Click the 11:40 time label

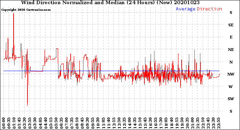pyautogui.click(x=109, y=123)
